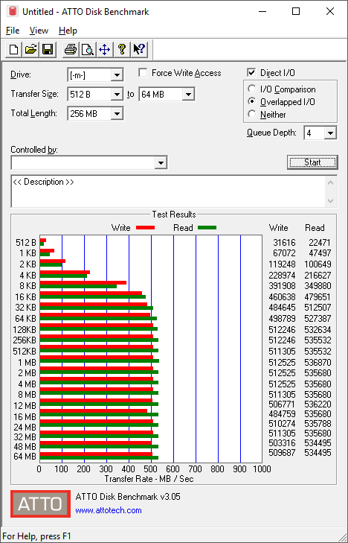Click the Start button
This screenshot has height=543, width=348.
[312, 162]
